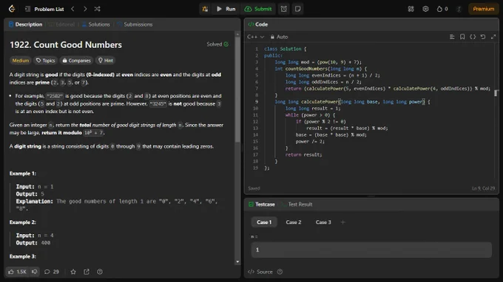Add a new test case with plus icon
The height and width of the screenshot is (282, 503).
pyautogui.click(x=342, y=222)
